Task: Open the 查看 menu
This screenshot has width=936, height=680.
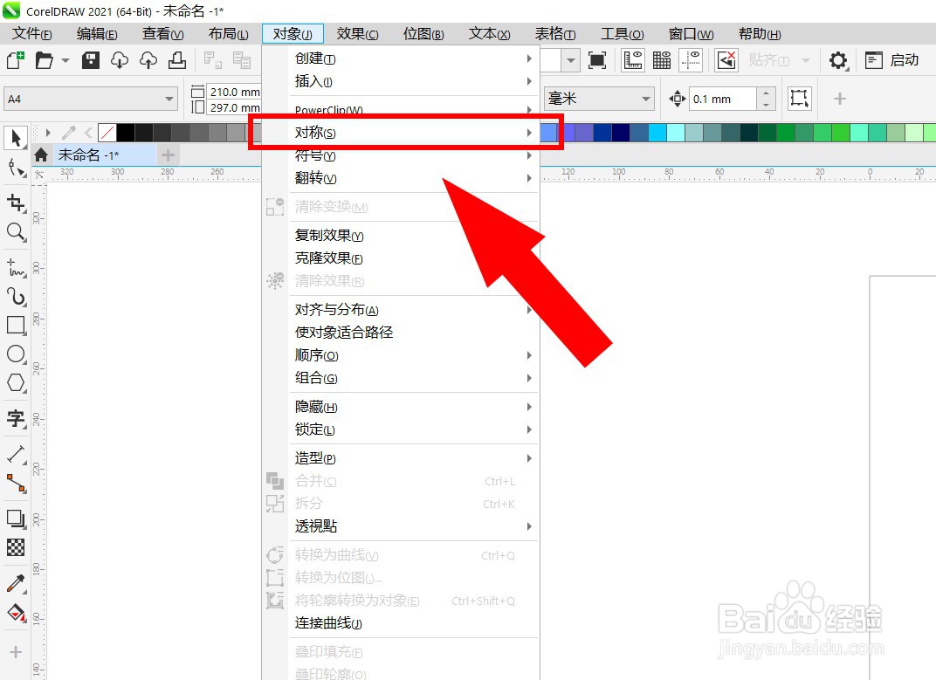Action: click(x=163, y=34)
